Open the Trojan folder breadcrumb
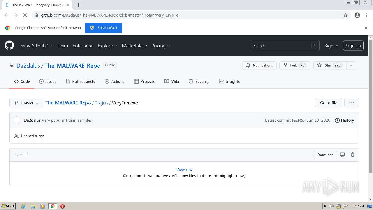The width and height of the screenshot is (373, 210). coord(101,103)
